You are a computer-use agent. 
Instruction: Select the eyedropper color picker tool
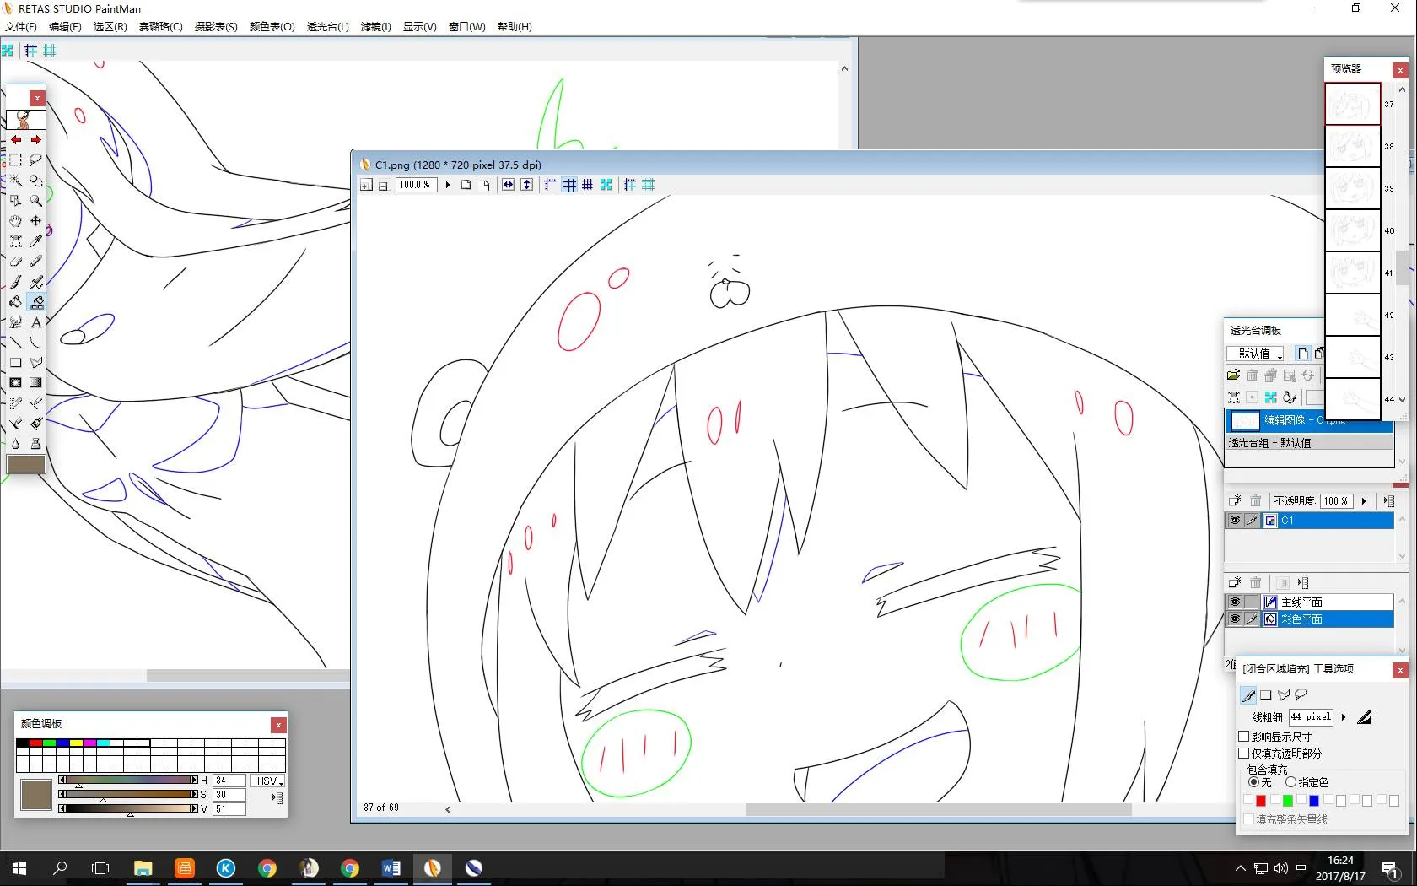(35, 240)
